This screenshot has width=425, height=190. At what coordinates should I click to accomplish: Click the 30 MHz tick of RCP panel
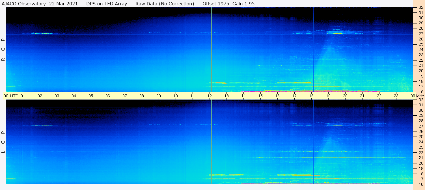[420, 18]
